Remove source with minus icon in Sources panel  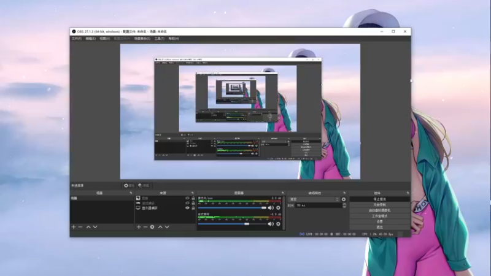[145, 227]
